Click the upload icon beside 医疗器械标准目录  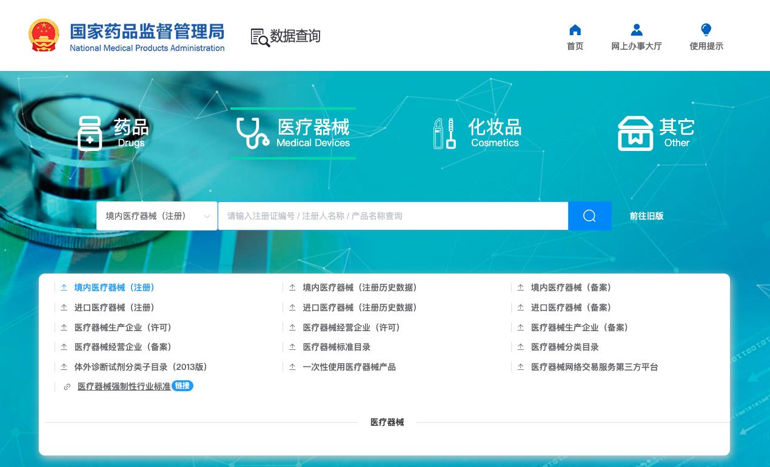point(292,347)
